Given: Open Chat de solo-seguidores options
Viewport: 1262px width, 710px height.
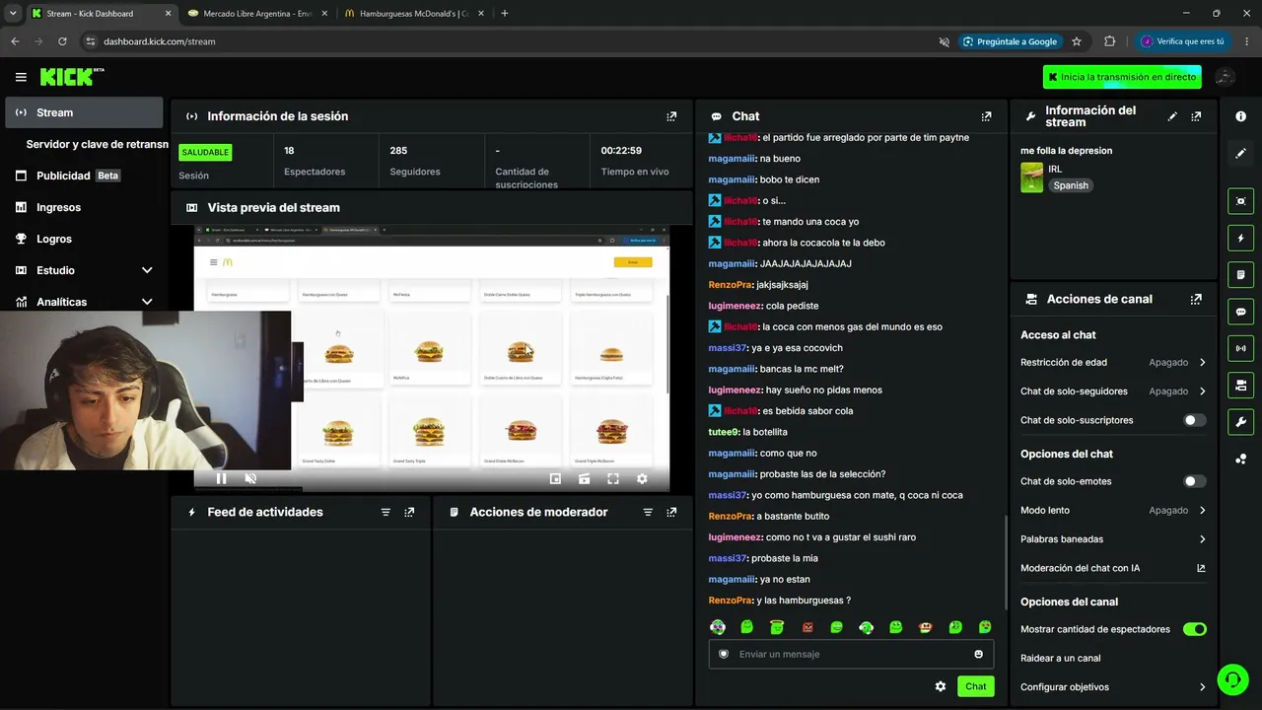Looking at the screenshot, I should click(1113, 391).
